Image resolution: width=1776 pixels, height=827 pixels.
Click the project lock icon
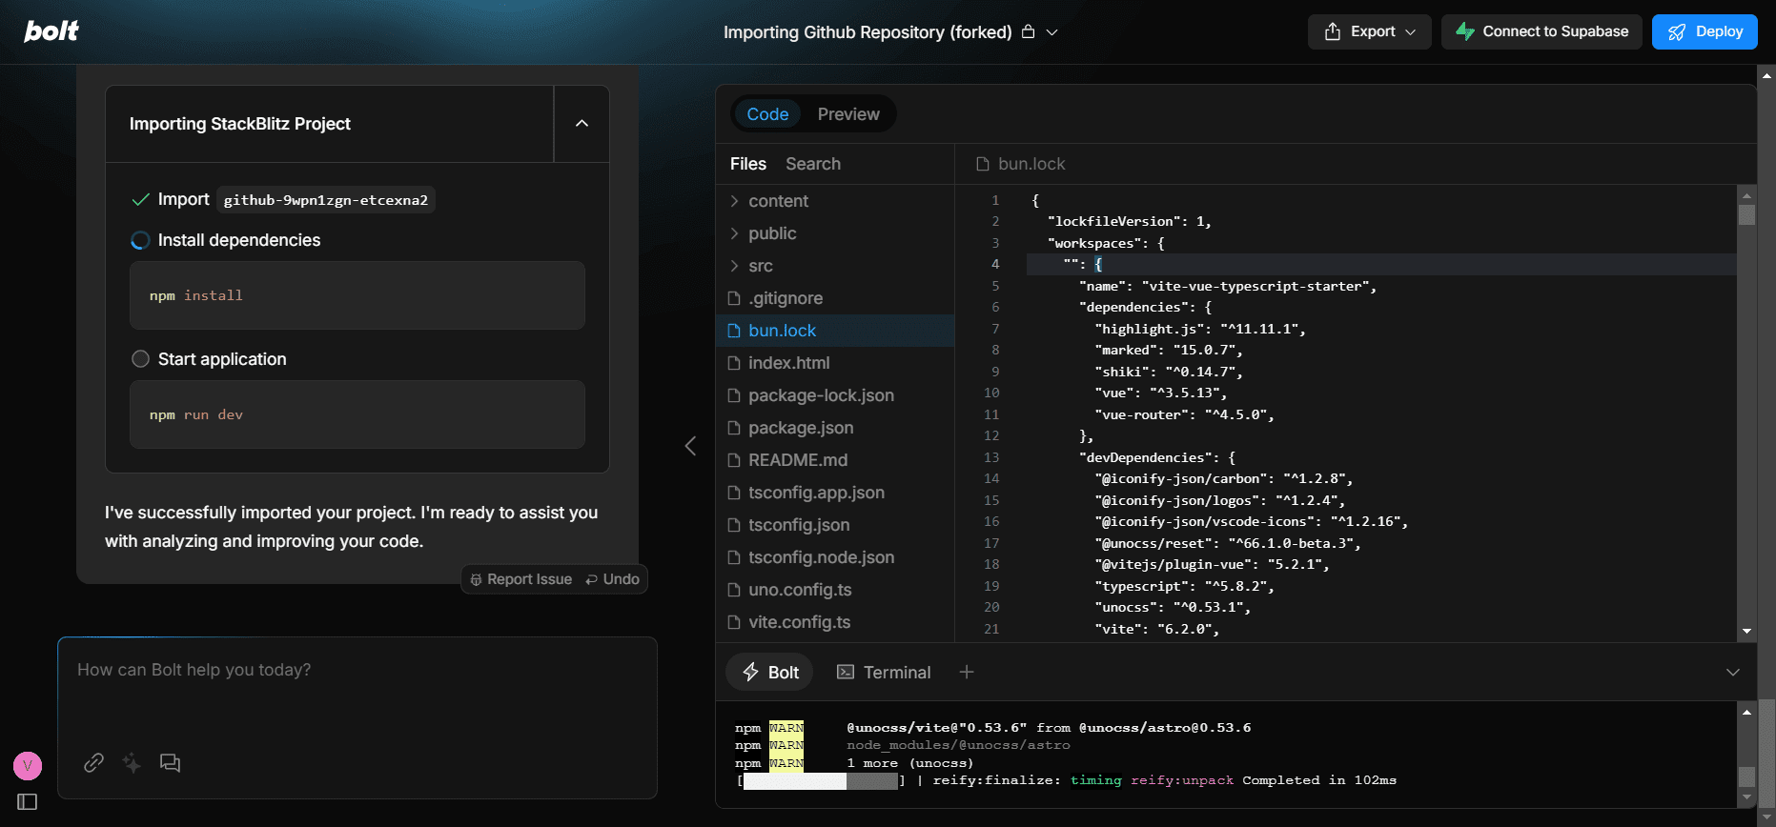[1029, 31]
